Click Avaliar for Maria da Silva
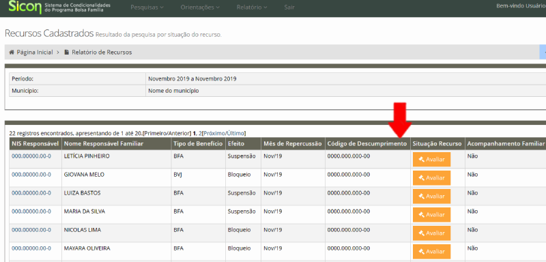The image size is (546, 262). (431, 215)
